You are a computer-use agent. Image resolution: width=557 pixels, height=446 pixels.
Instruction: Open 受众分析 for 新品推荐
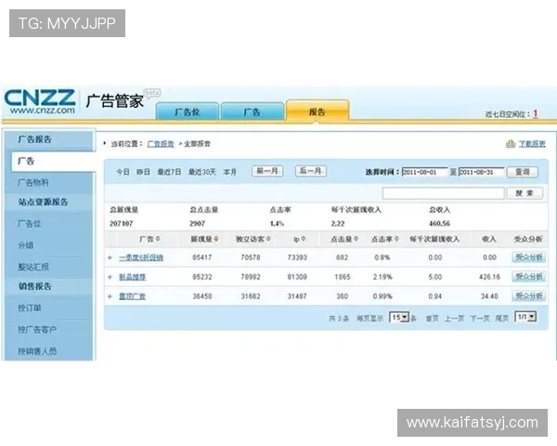click(529, 276)
